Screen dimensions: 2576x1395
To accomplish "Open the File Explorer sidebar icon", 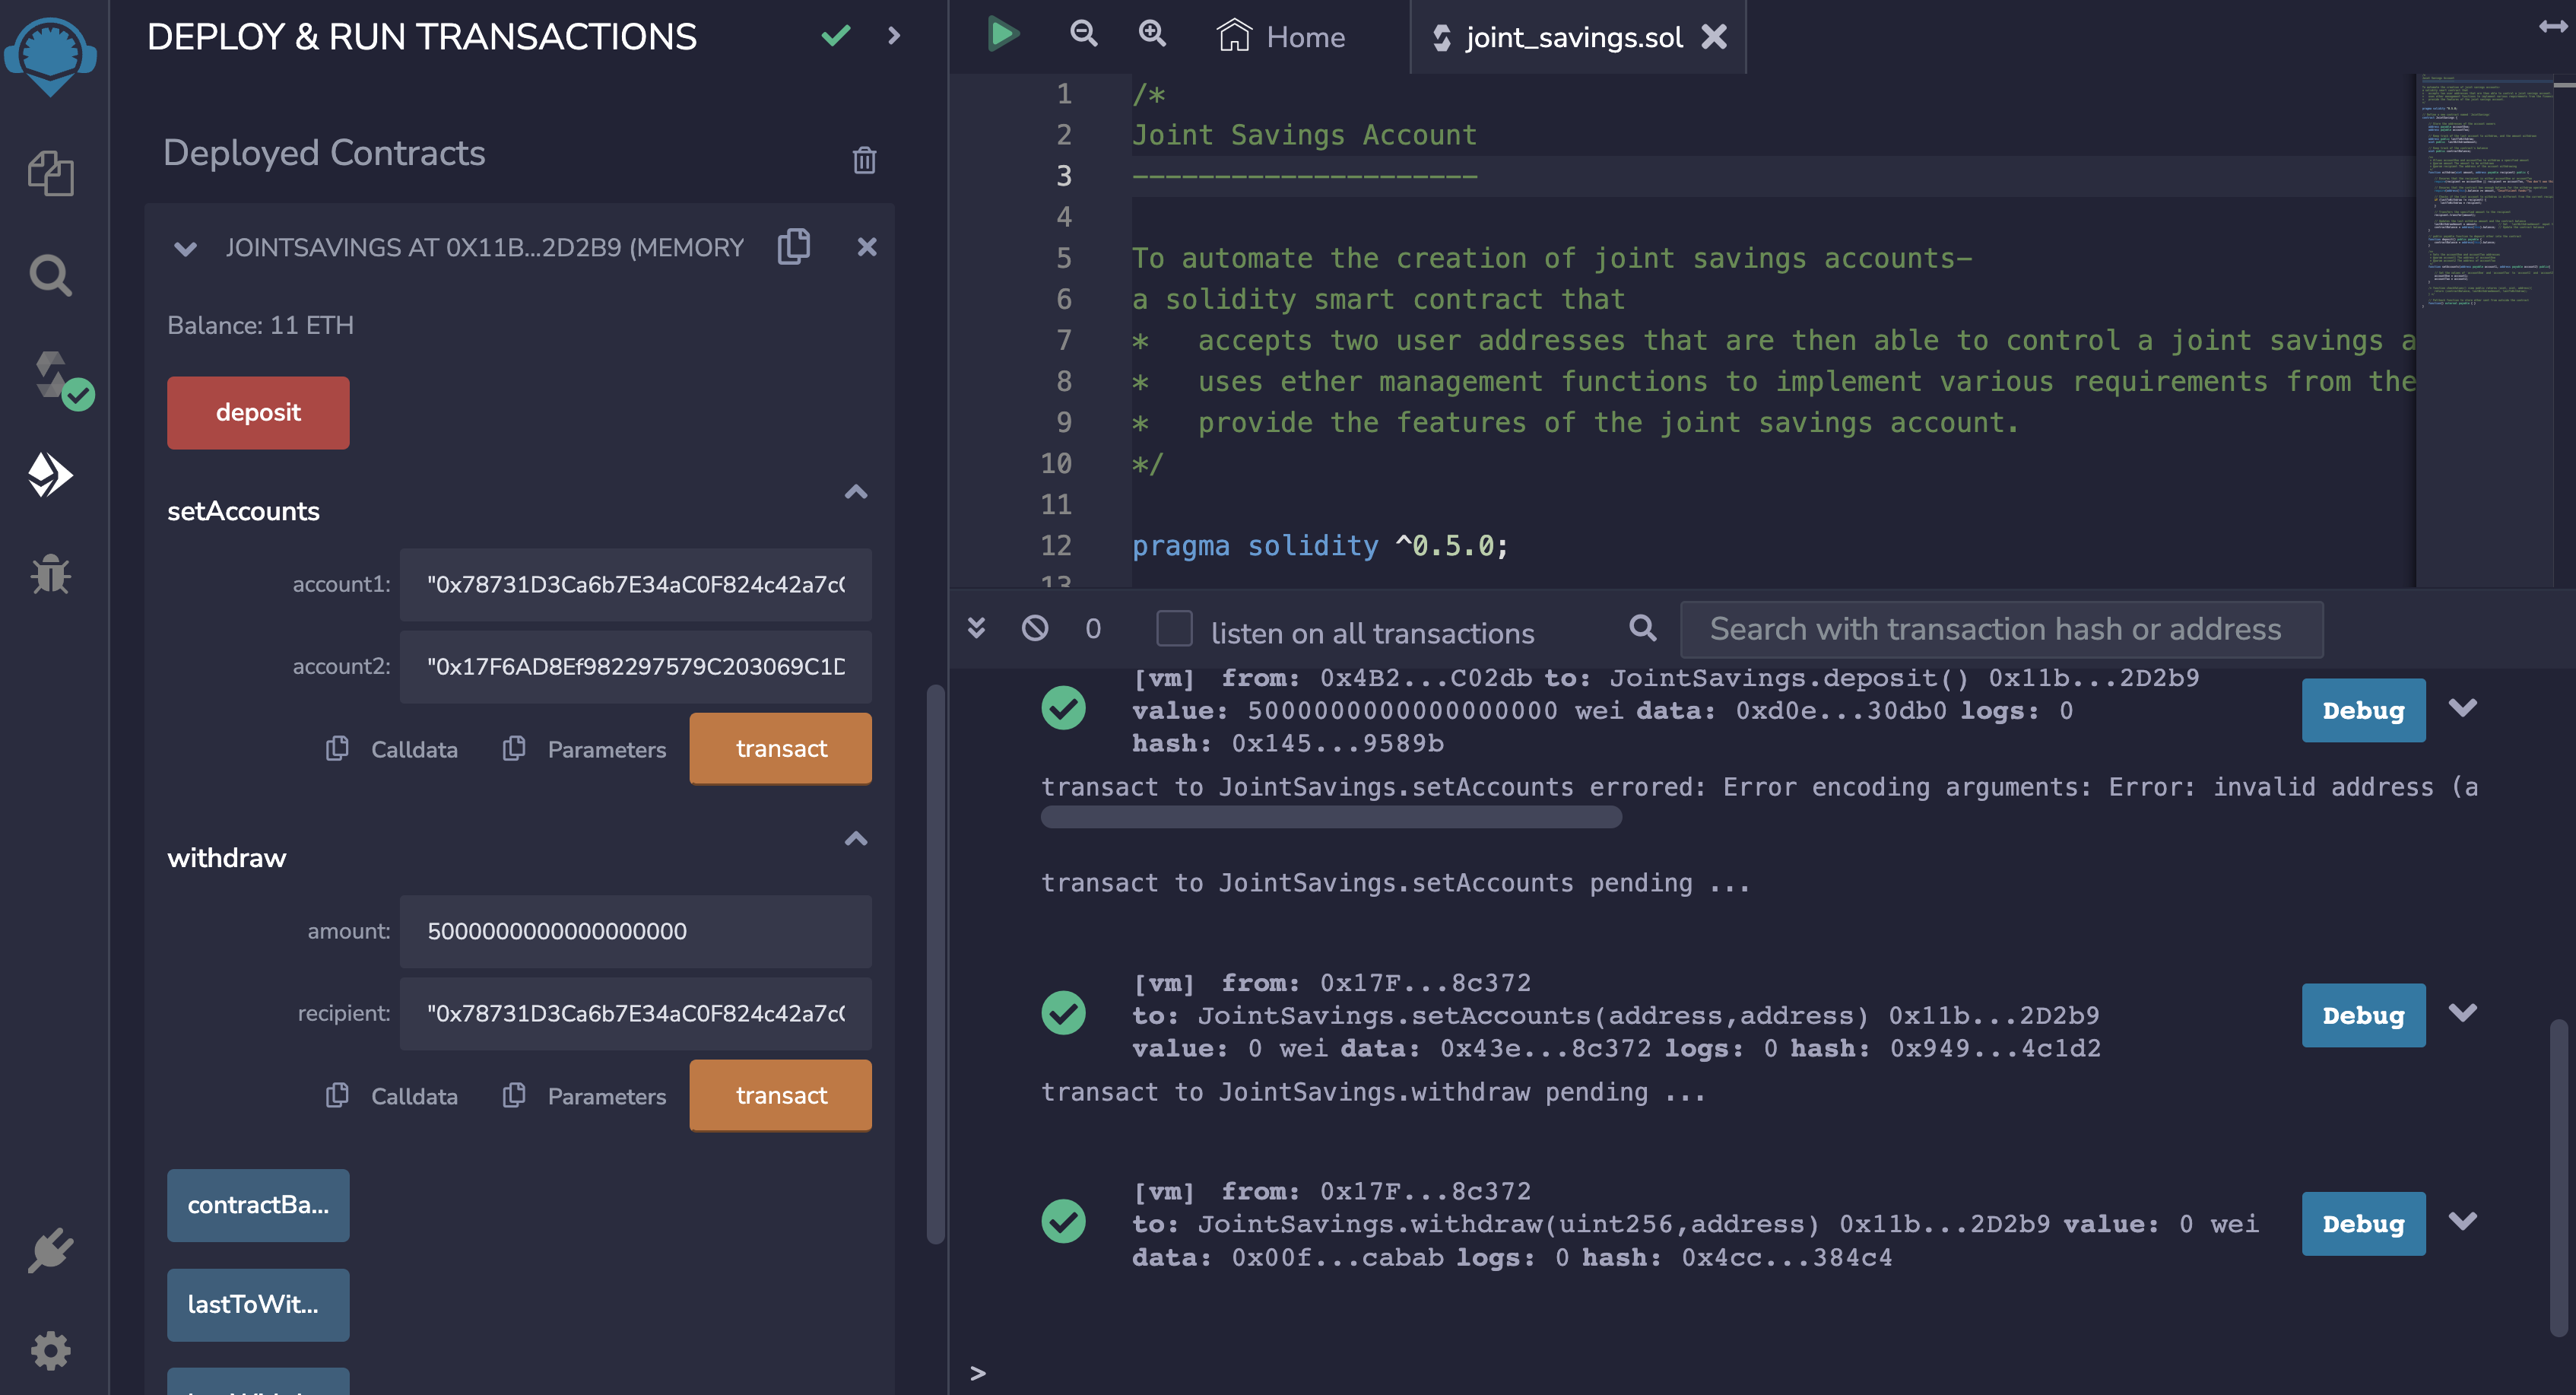I will [50, 173].
